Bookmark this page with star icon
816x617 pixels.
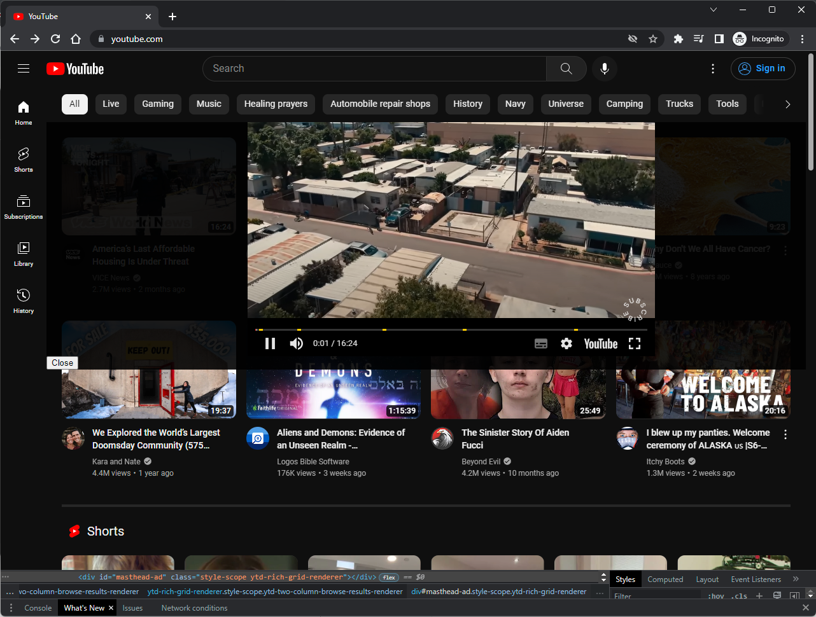coord(653,39)
